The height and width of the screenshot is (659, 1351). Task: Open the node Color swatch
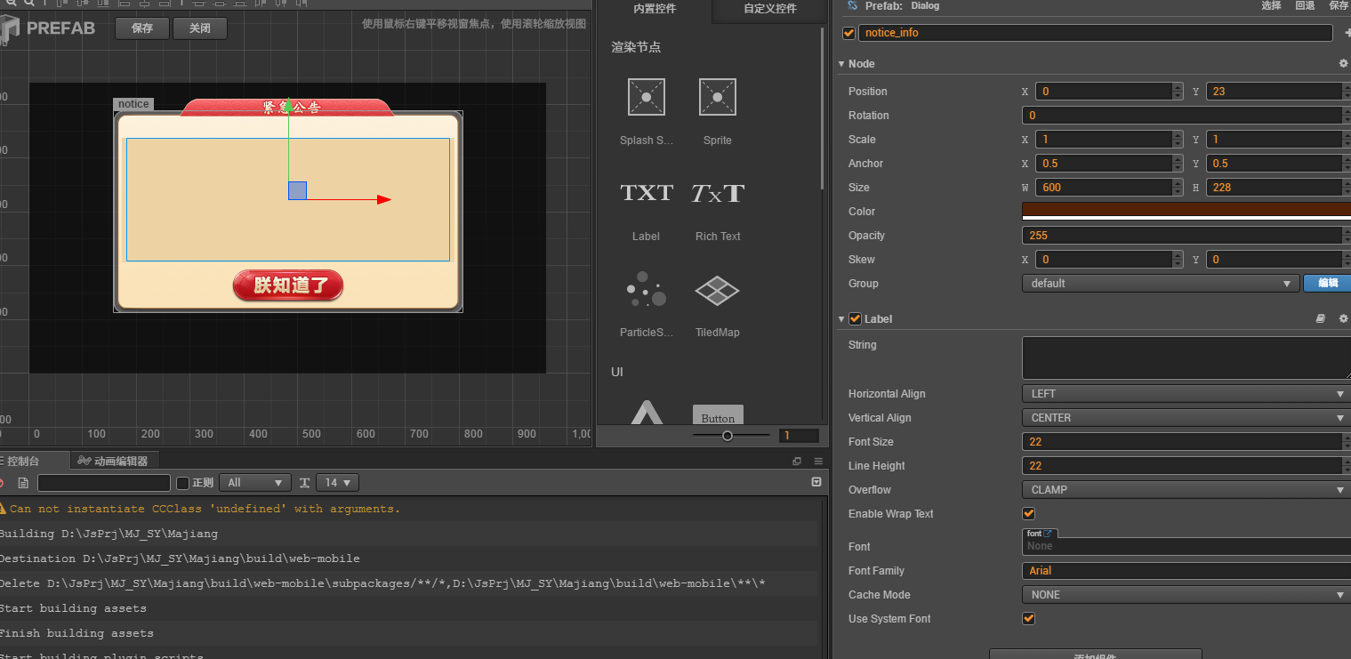(x=1186, y=211)
